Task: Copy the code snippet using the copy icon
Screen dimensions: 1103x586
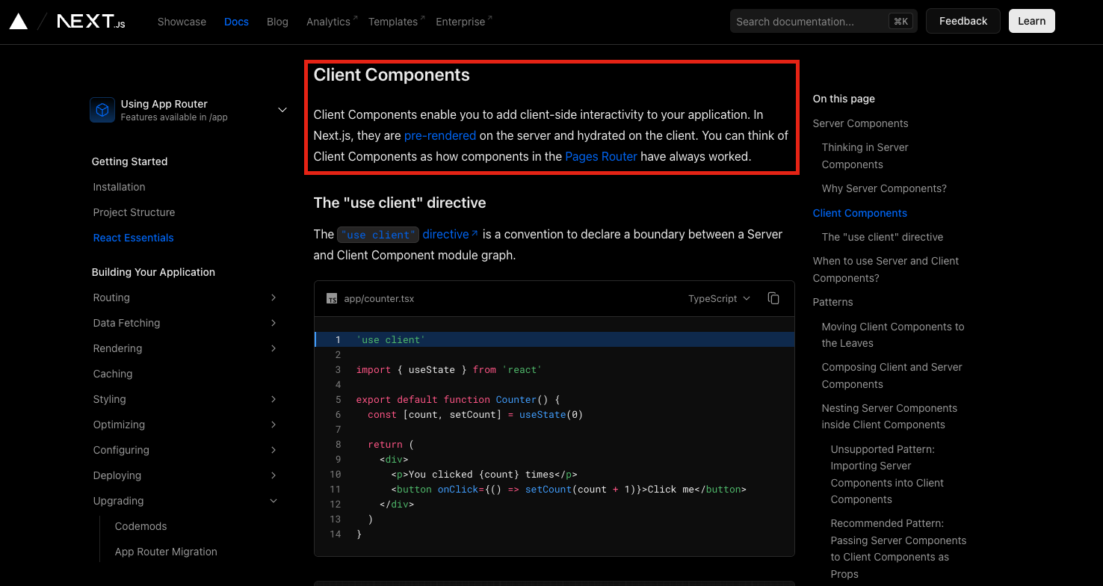Action: 773,298
